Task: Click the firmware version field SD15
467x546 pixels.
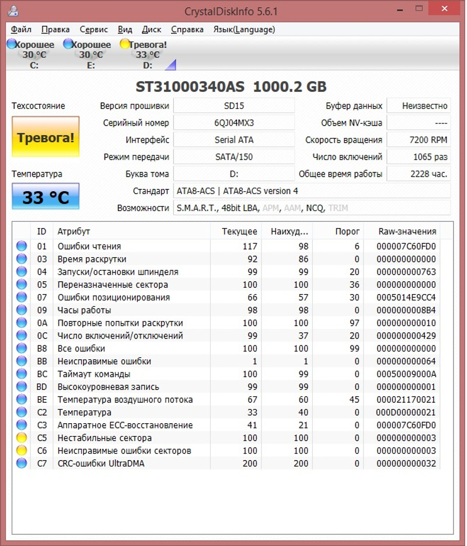Action: click(x=234, y=105)
